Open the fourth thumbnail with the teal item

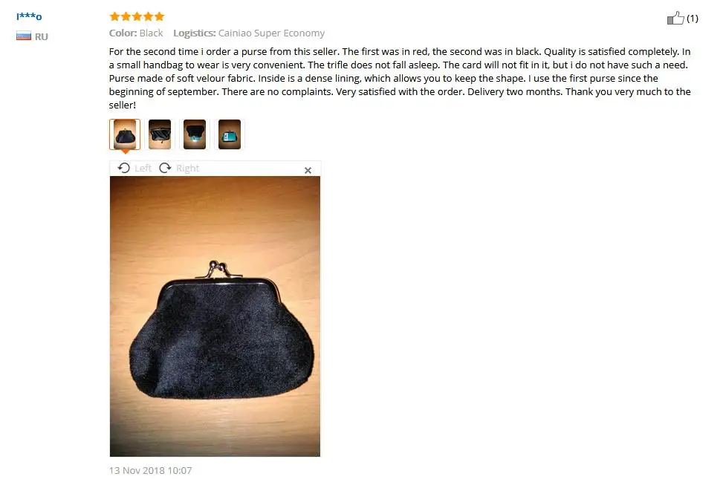point(230,134)
